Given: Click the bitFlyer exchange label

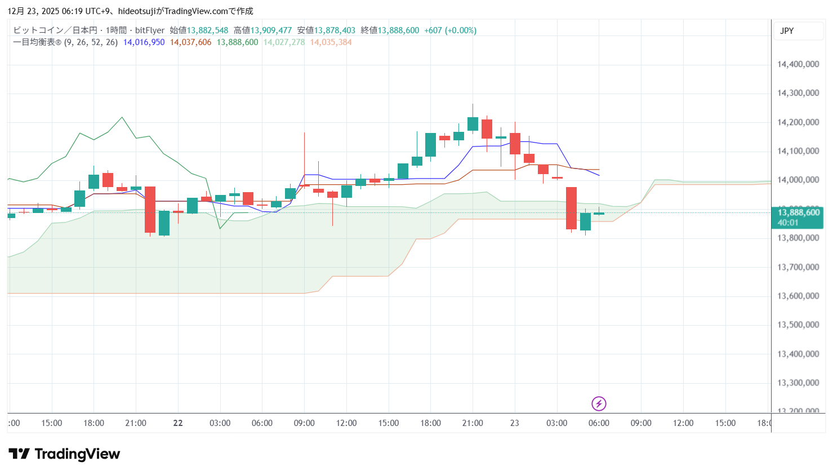Looking at the screenshot, I should [x=150, y=30].
